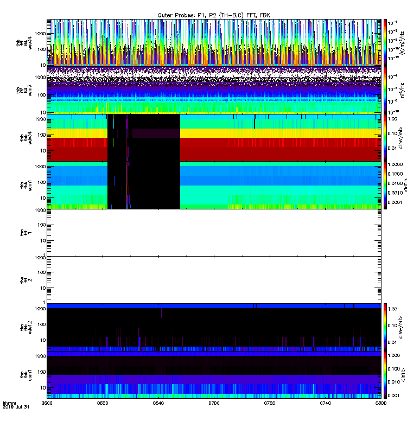This screenshot has width=407, height=434.
Task: Click the "(V/m)²/Hz" color bar unit label
Action: pyautogui.click(x=402, y=43)
